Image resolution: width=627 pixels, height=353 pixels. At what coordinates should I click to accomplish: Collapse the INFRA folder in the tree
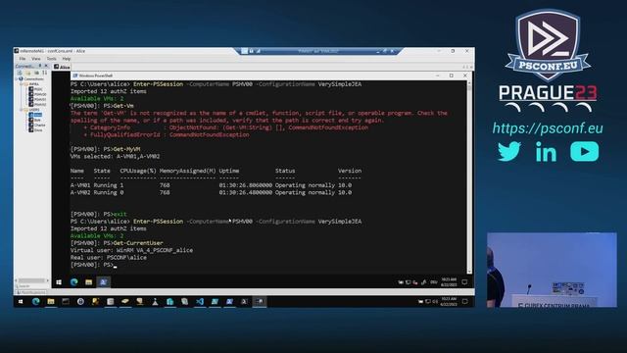22,84
